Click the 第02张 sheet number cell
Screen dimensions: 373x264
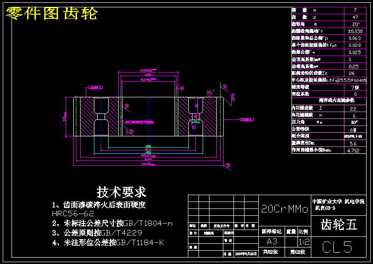point(297,252)
